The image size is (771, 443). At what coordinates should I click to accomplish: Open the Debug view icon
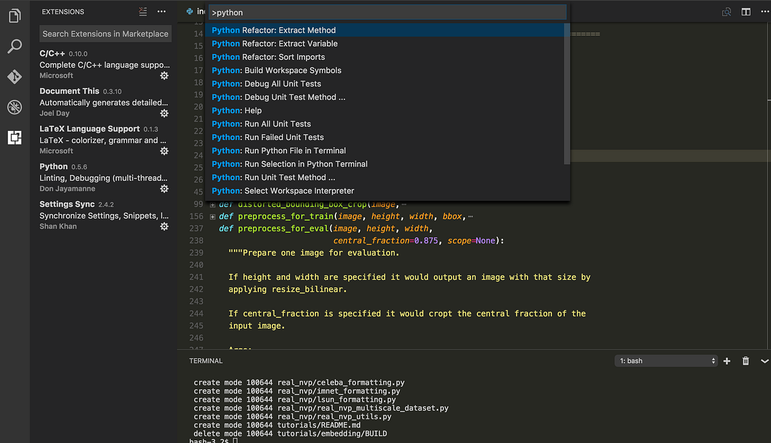coord(14,107)
